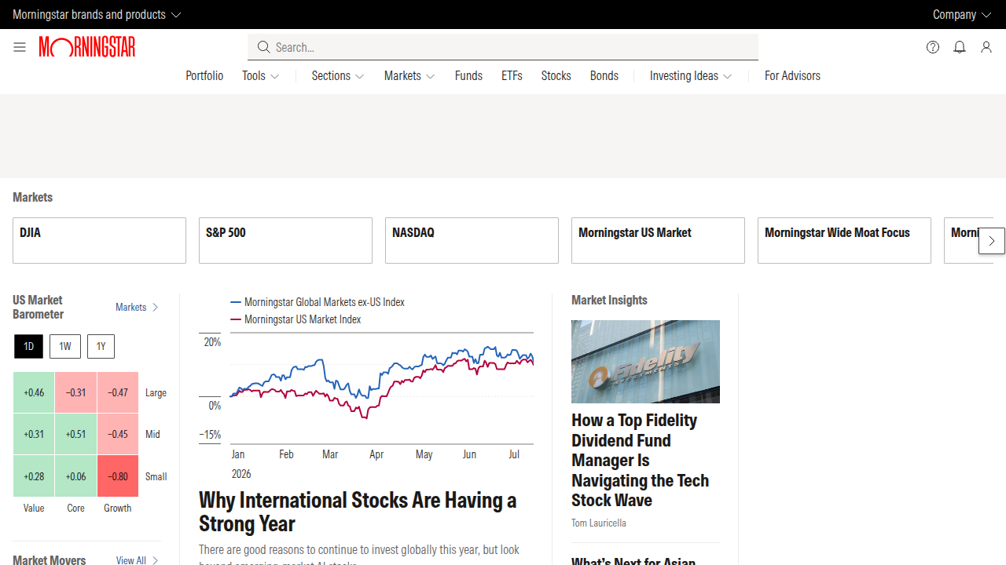
Task: Open the NASDAQ market card
Action: 472,240
